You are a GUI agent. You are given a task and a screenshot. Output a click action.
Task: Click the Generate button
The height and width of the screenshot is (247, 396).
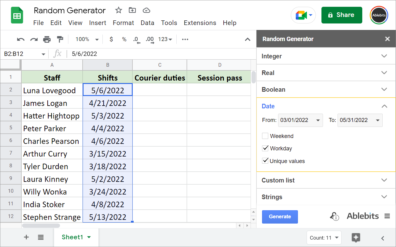280,217
